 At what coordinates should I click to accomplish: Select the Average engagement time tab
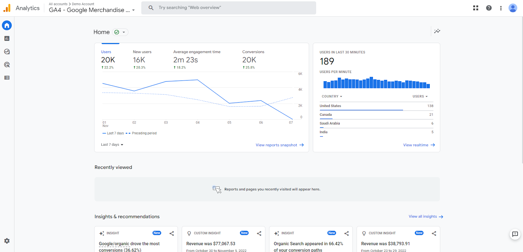pos(197,59)
